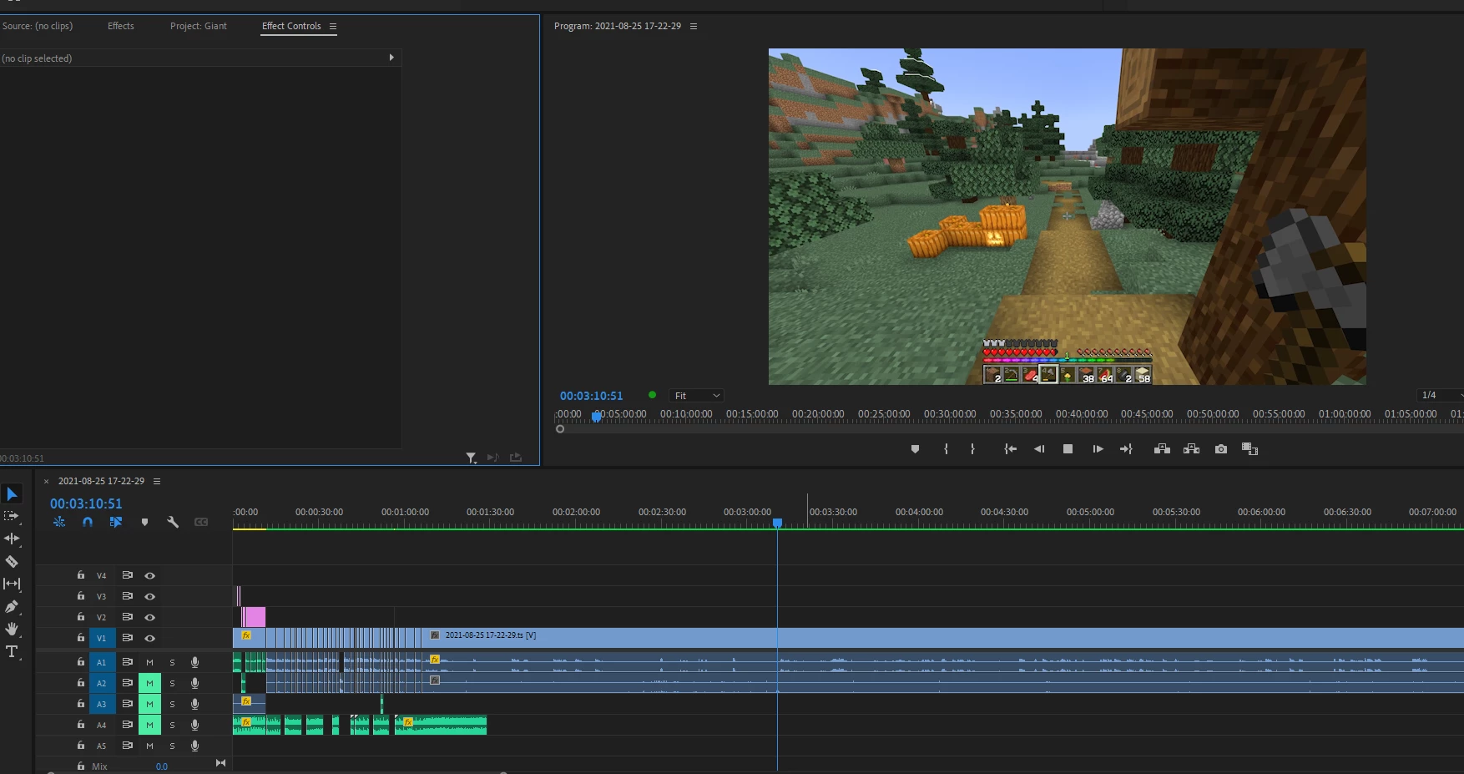Open the Project: Giant tab
Image resolution: width=1464 pixels, height=774 pixels.
tap(199, 26)
